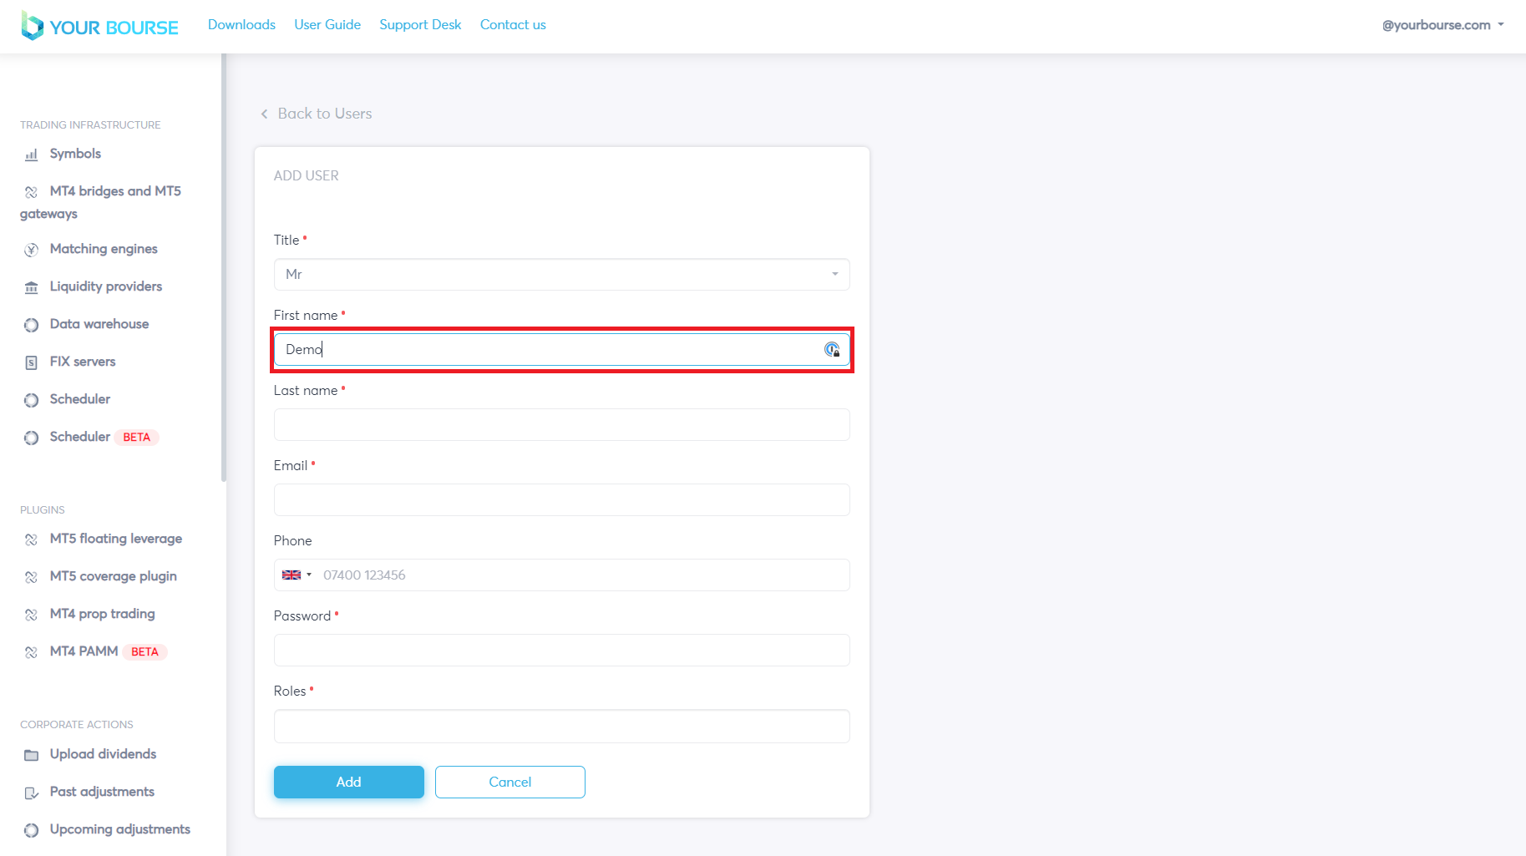Open the Downloads menu item
1526x856 pixels.
[x=241, y=25]
